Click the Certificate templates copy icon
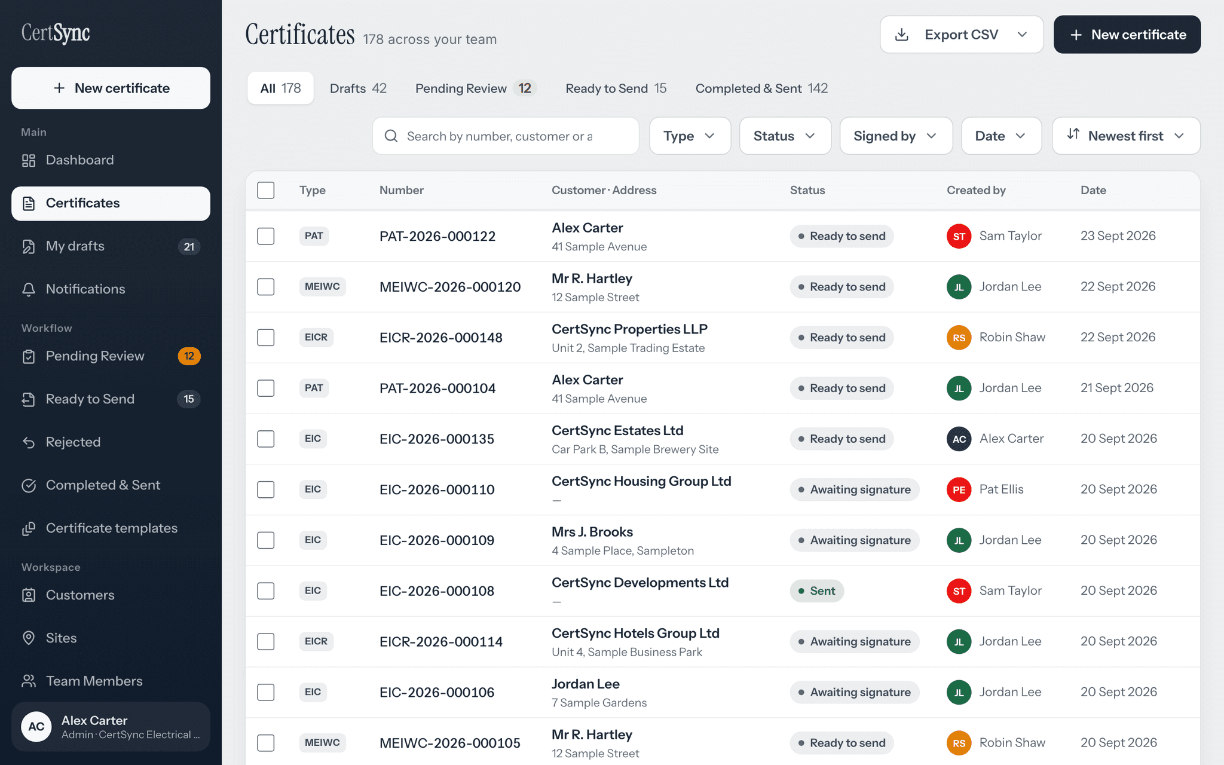Viewport: 1224px width, 765px height. click(x=29, y=528)
